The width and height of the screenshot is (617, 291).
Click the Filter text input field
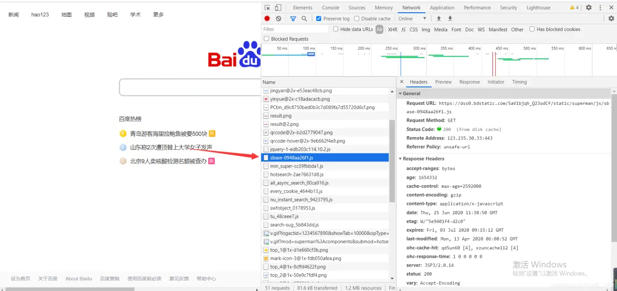tap(295, 29)
